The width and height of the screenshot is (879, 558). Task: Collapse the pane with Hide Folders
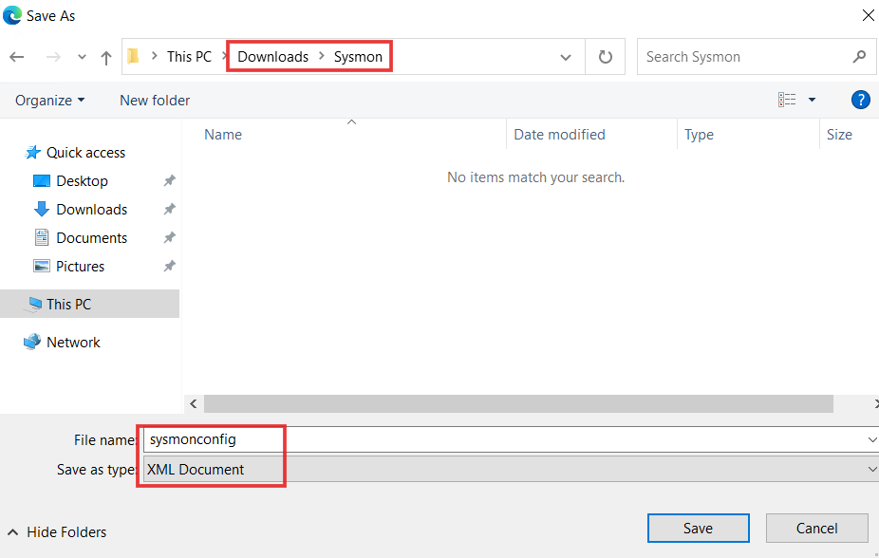pyautogui.click(x=57, y=531)
